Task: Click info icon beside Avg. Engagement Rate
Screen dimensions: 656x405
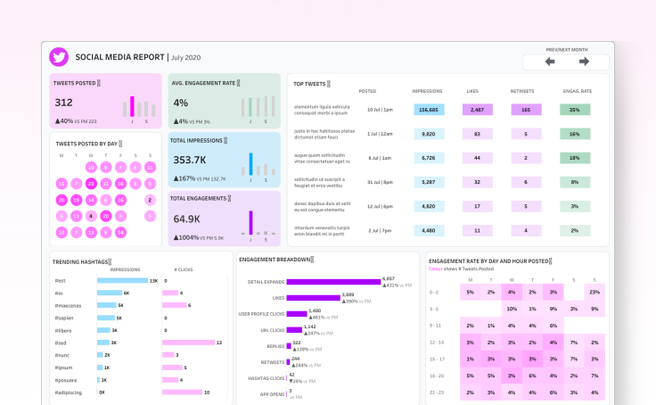Action: [x=239, y=83]
